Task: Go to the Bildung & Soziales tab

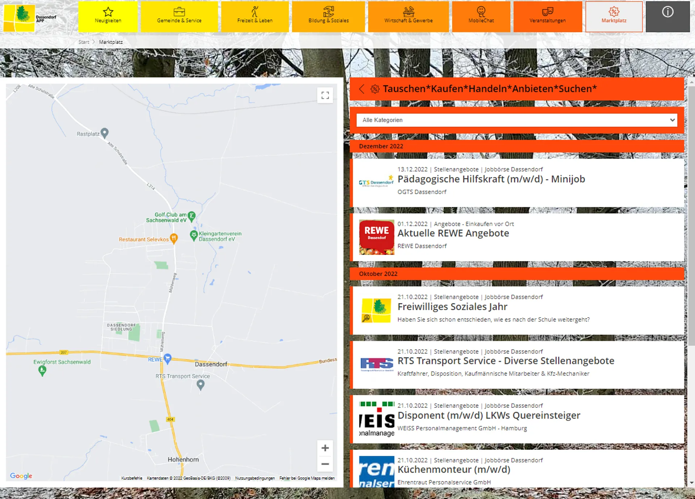Action: [328, 16]
